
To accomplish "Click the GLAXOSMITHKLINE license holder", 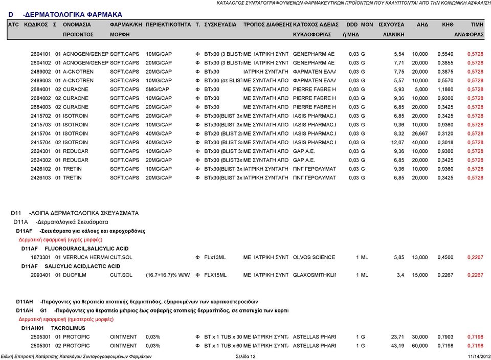I will [x=315, y=275].
